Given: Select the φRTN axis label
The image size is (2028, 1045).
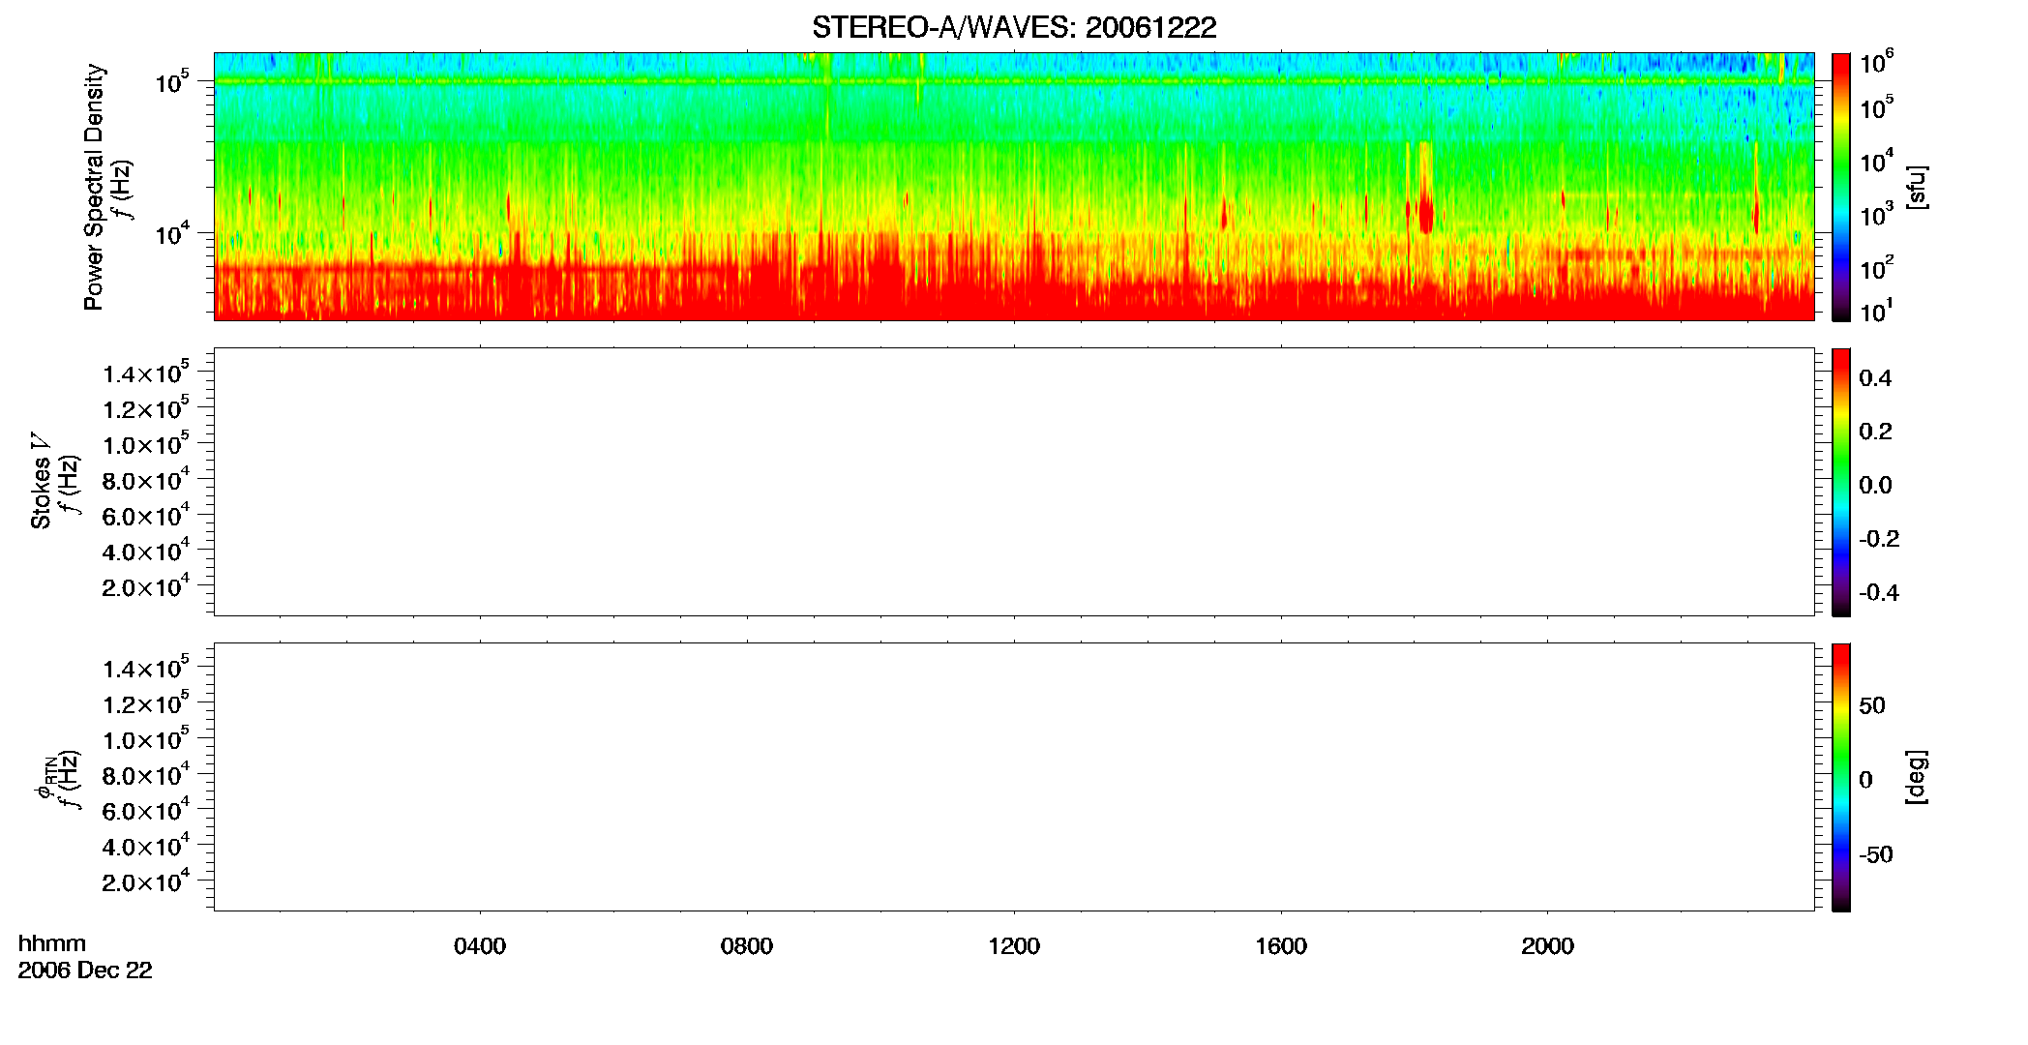Looking at the screenshot, I should pyautogui.click(x=45, y=779).
